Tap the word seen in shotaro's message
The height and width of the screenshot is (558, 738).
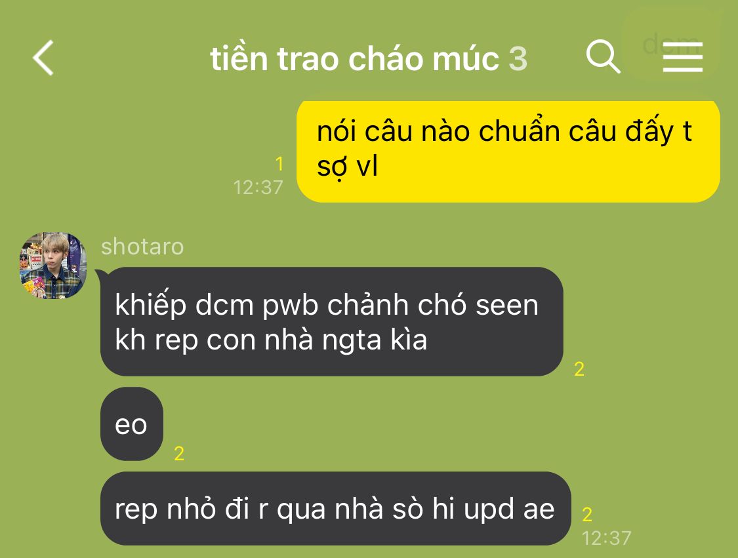(x=507, y=306)
